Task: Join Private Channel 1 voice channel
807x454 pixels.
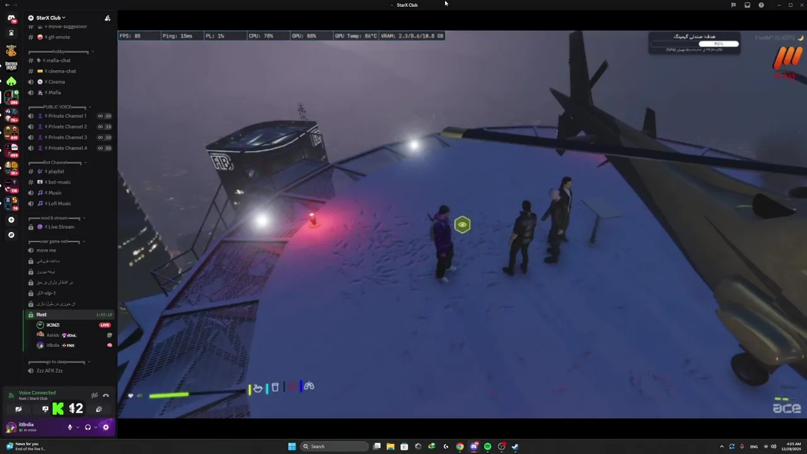Action: 69,116
